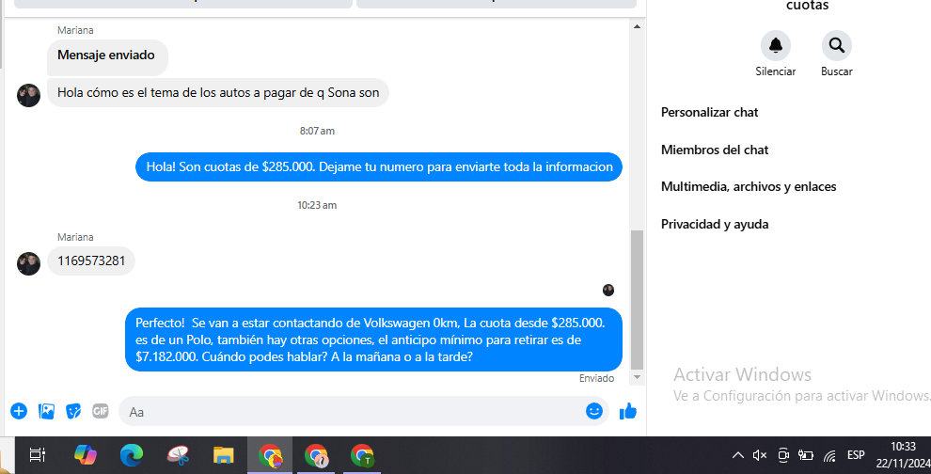Screen dimensions: 931x474
Task: Send a thumbs-up like
Action: tap(628, 411)
